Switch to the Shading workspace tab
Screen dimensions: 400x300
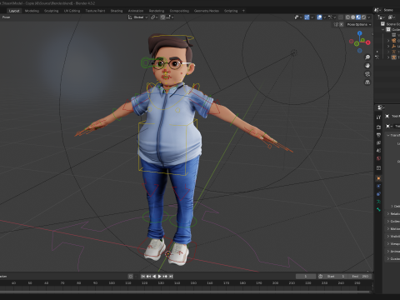click(117, 11)
